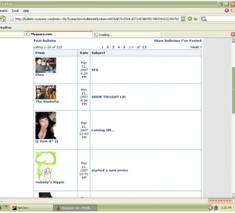Viewport: 235px width, 213px height.
Task: Open the Help menu
Action: coord(26,11)
